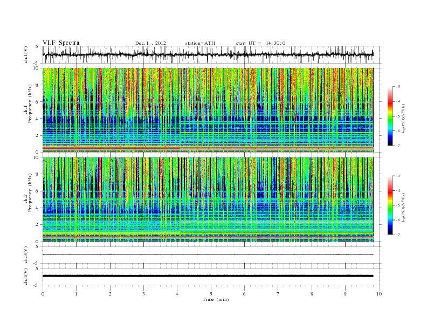
Task: Click the flat ch.3 voltage trace
Action: click(208, 255)
